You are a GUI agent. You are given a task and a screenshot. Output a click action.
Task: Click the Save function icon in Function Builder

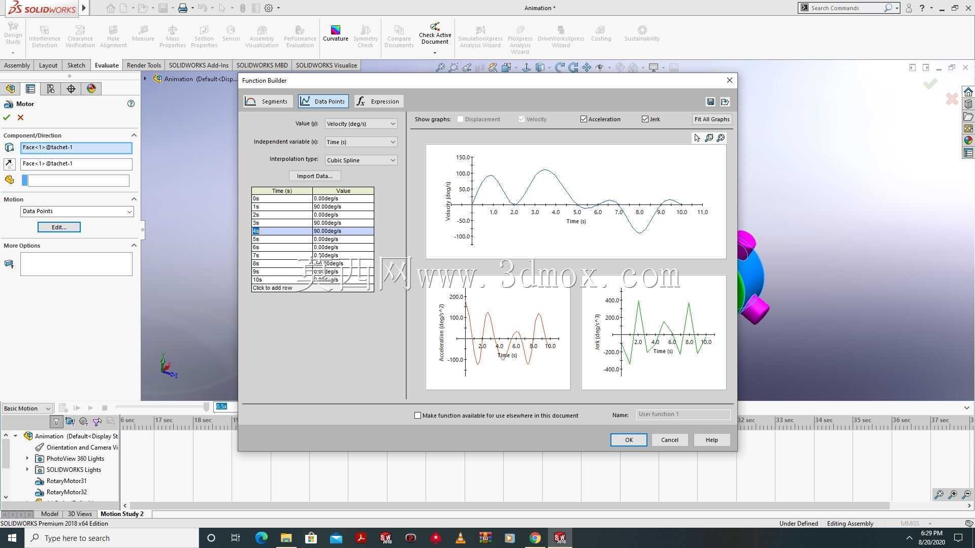710,101
